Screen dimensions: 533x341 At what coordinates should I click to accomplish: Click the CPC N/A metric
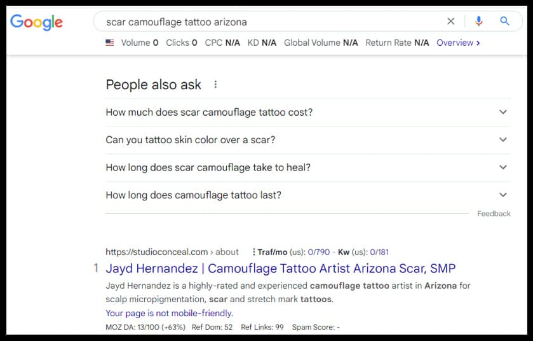222,43
